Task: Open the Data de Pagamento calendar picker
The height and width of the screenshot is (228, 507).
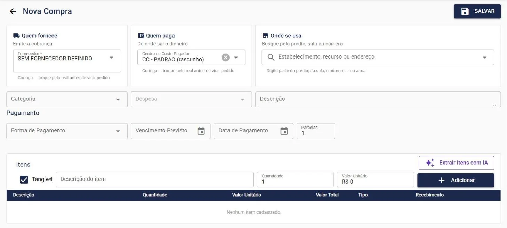Action: pyautogui.click(x=284, y=131)
